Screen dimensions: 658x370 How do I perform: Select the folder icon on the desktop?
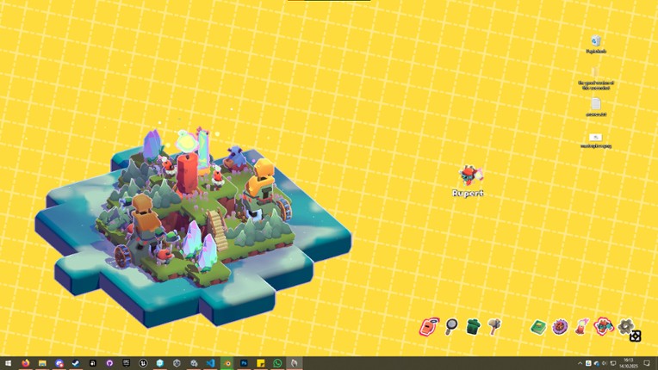[595, 78]
